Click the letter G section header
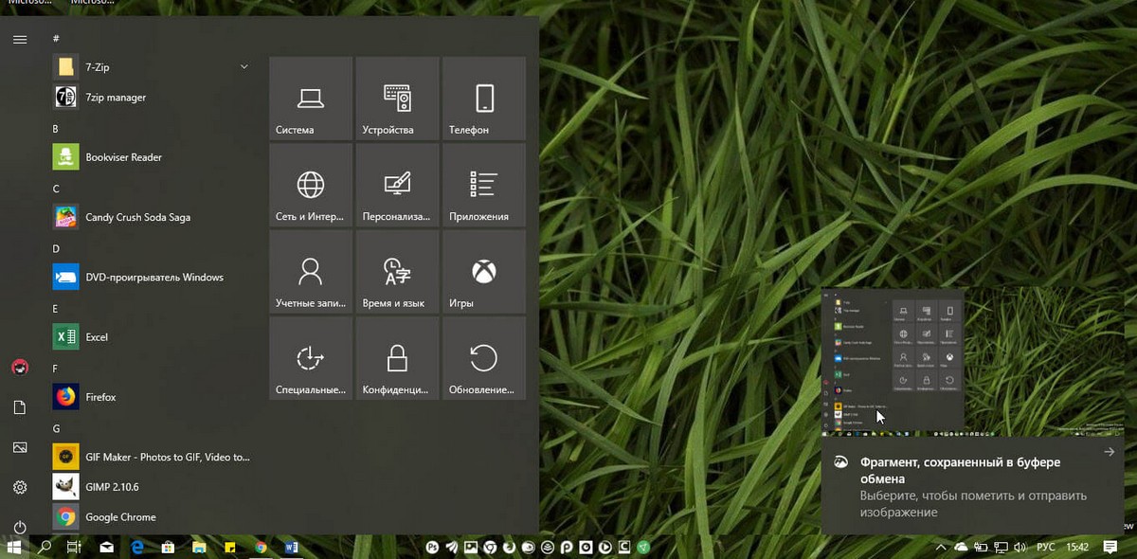Viewport: 1137px width, 559px height. 56,428
